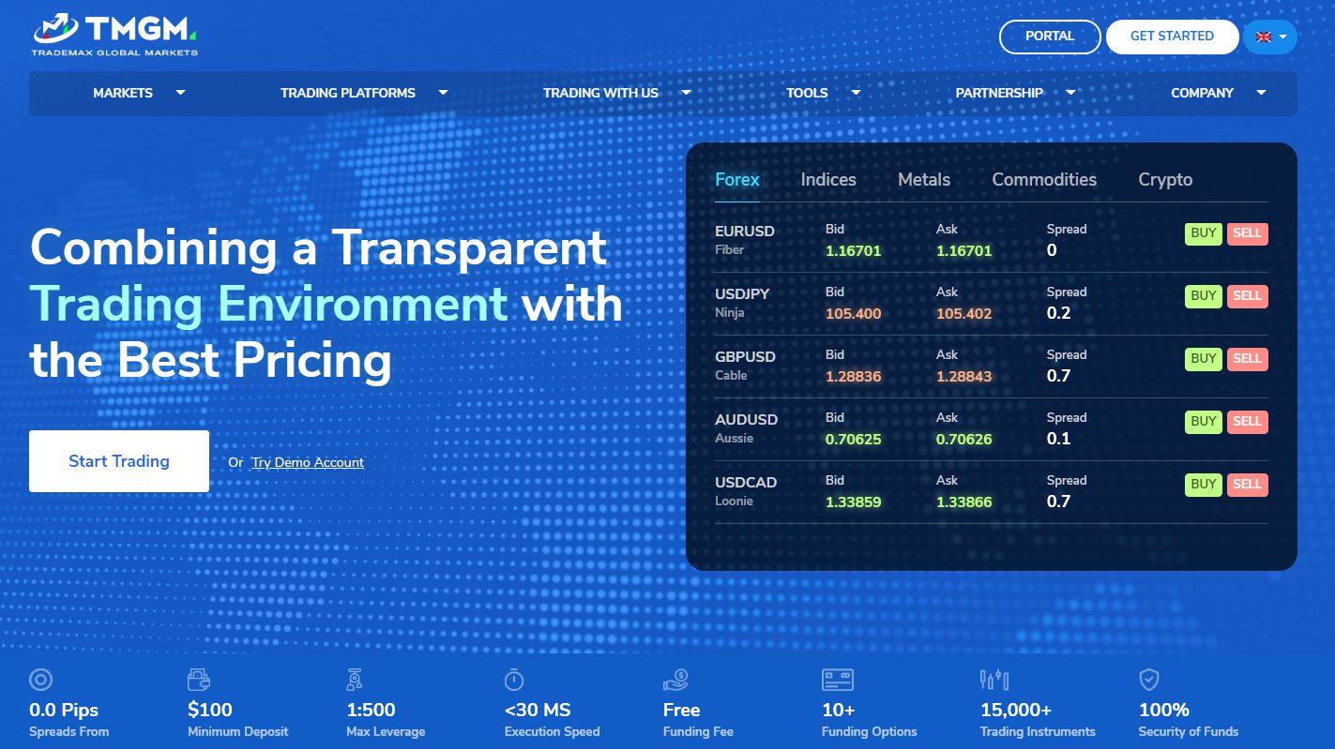Click the leverage icon above 1:500

point(355,680)
